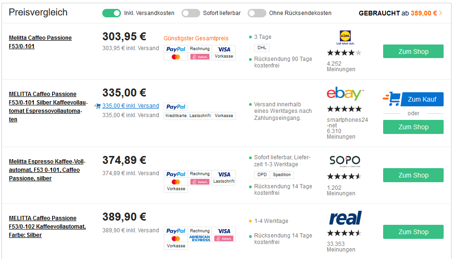This screenshot has height=259, width=453.
Task: Click the Lidl star rating
Action: pyautogui.click(x=344, y=52)
